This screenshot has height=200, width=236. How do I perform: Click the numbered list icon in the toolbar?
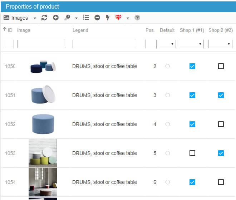[86, 18]
